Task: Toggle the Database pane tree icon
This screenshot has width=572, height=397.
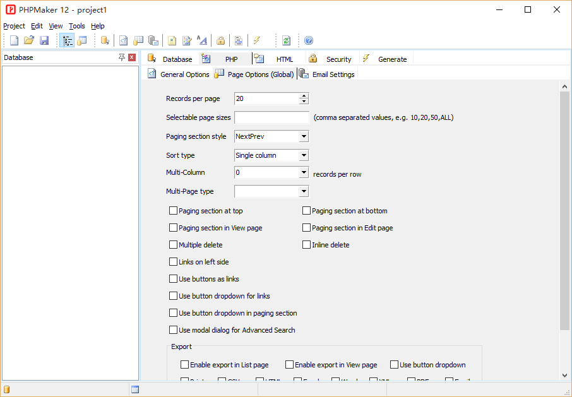Action: pyautogui.click(x=68, y=40)
